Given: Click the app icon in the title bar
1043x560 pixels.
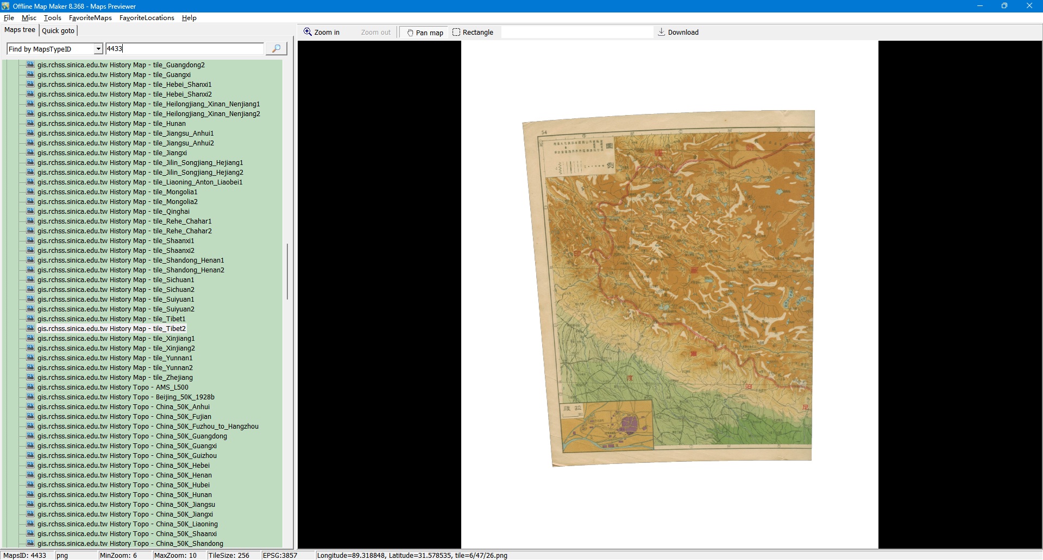Looking at the screenshot, I should 5,6.
